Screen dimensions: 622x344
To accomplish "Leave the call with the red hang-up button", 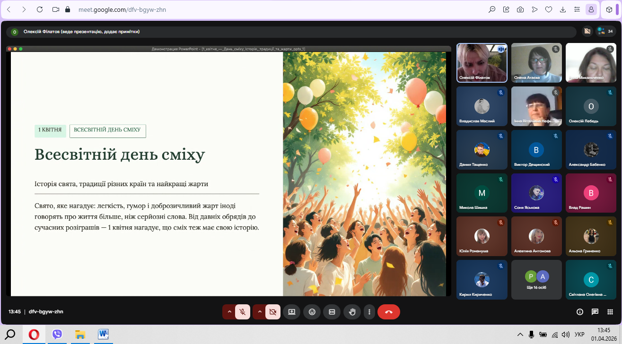I will [388, 312].
